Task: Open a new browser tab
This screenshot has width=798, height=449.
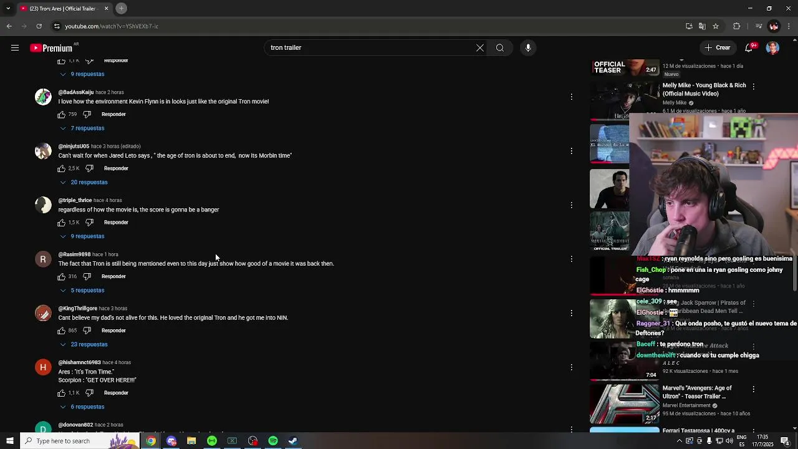Action: pos(122,9)
